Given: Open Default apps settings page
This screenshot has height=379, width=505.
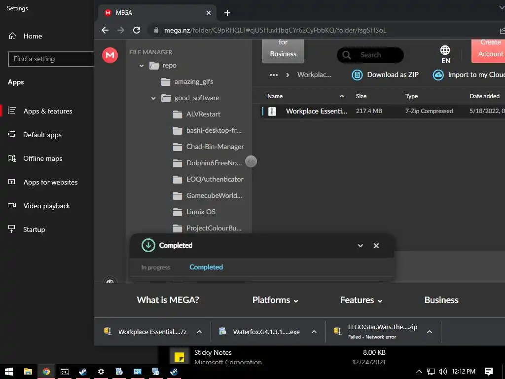Looking at the screenshot, I should pos(42,135).
